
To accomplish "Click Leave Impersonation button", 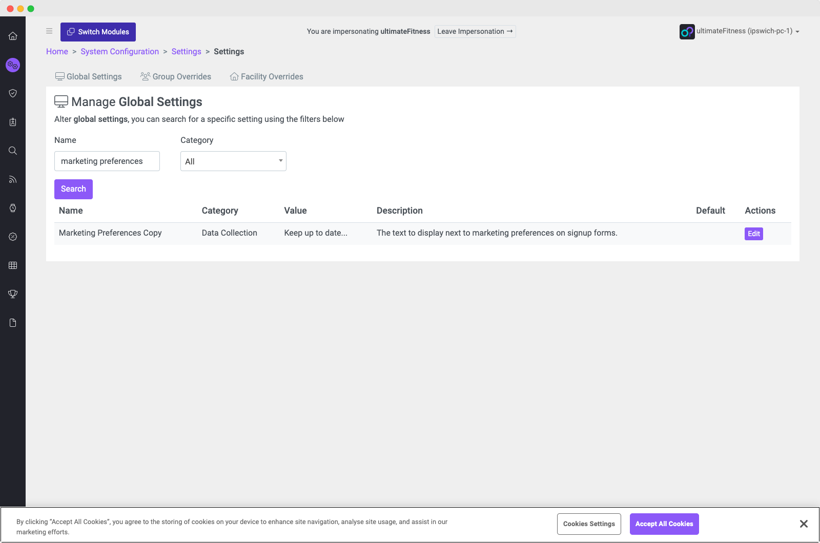I will click(475, 31).
